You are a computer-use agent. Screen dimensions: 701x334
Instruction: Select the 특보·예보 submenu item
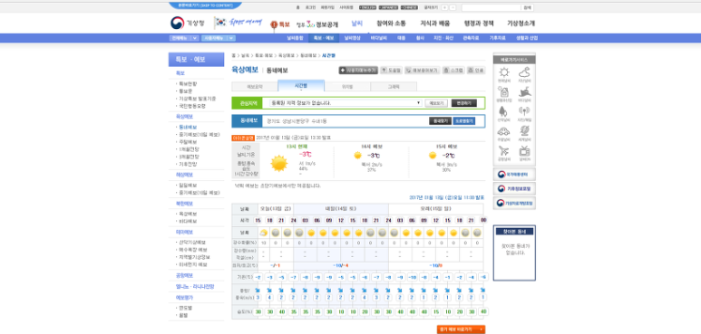324,38
